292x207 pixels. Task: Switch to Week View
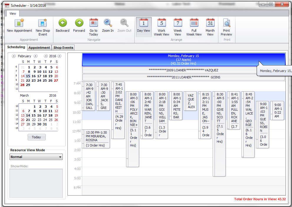[178, 27]
